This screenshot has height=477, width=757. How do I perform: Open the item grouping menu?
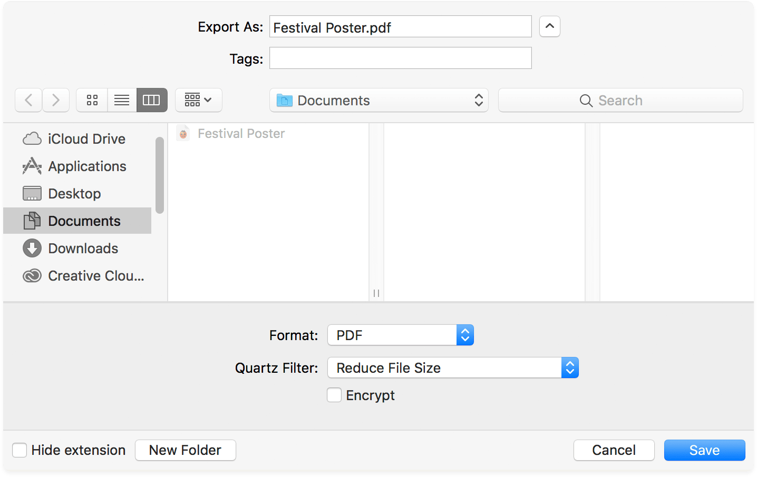point(199,100)
